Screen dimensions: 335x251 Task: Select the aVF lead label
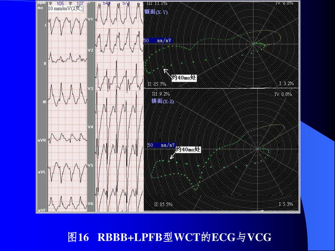[42, 210]
